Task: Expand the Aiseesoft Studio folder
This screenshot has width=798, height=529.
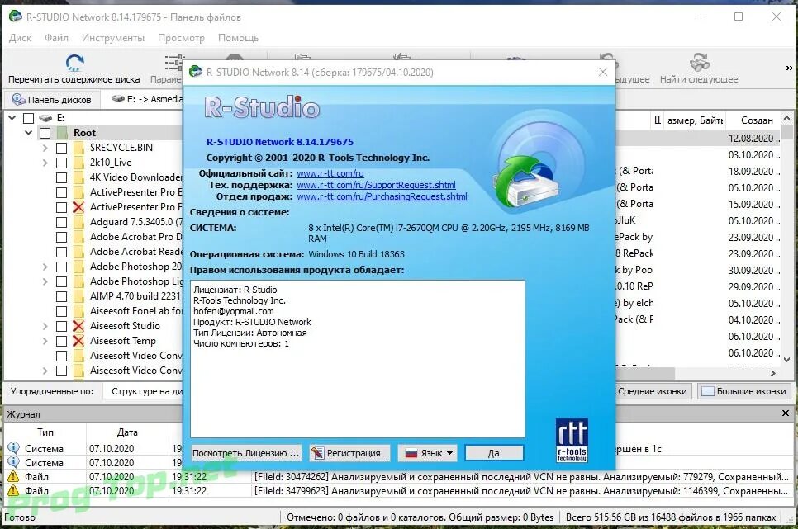Action: tap(45, 326)
